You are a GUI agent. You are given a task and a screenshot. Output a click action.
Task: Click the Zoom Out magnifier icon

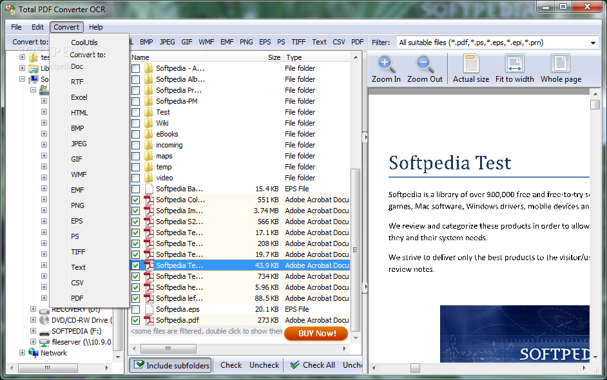[425, 64]
